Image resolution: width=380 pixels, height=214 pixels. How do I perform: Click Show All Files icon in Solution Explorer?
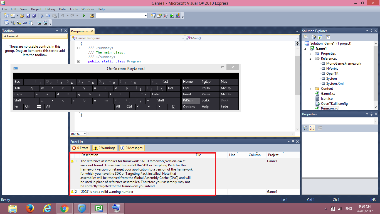tap(314, 37)
